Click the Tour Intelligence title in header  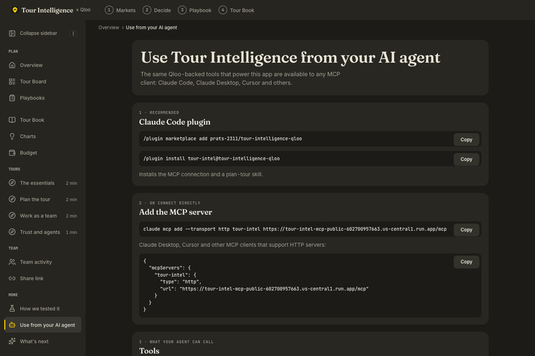pos(47,10)
